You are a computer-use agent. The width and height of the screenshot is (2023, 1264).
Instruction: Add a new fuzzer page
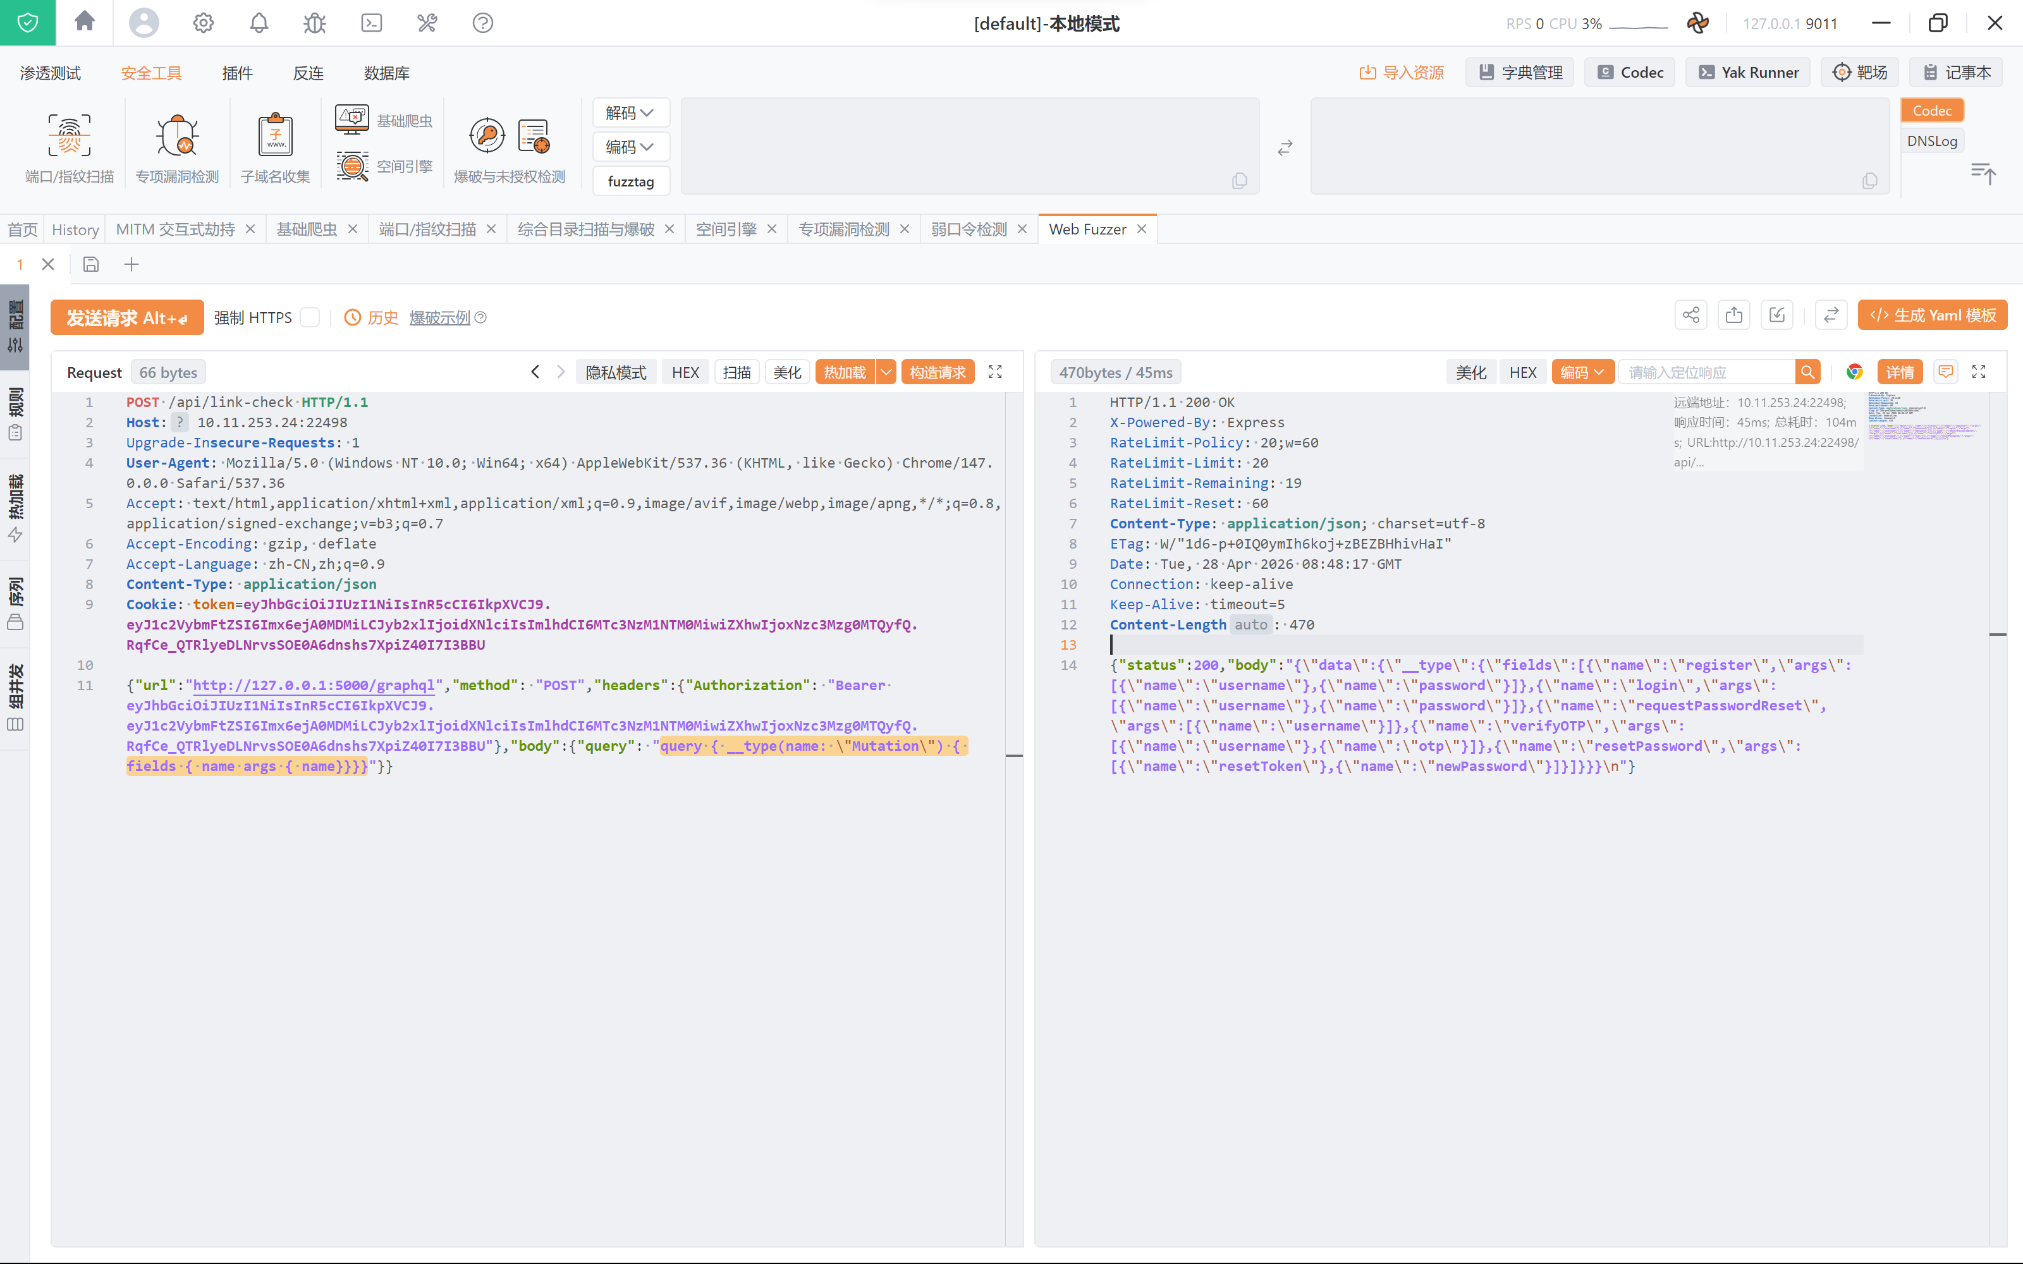131,264
